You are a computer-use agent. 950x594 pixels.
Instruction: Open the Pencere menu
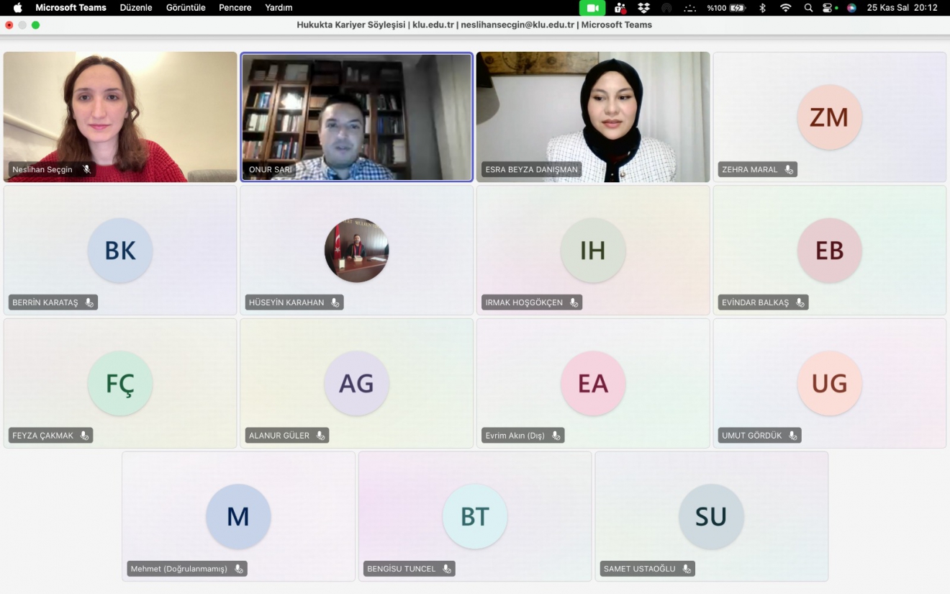235,8
